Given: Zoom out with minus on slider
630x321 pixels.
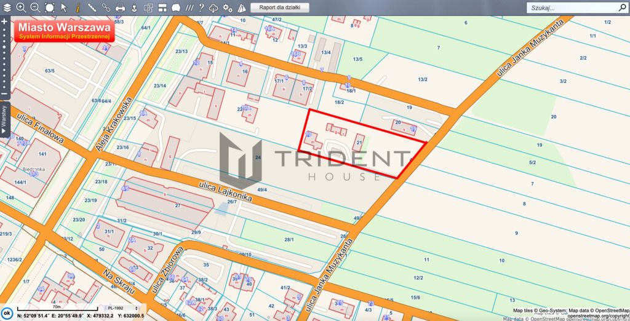Looking at the screenshot, I should (x=4, y=93).
